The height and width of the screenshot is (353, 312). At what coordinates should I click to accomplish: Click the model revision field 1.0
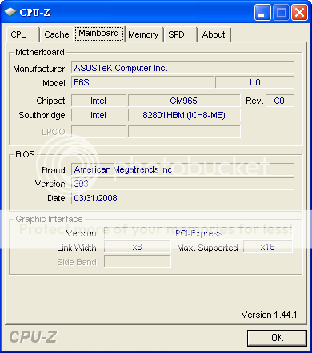[254, 82]
